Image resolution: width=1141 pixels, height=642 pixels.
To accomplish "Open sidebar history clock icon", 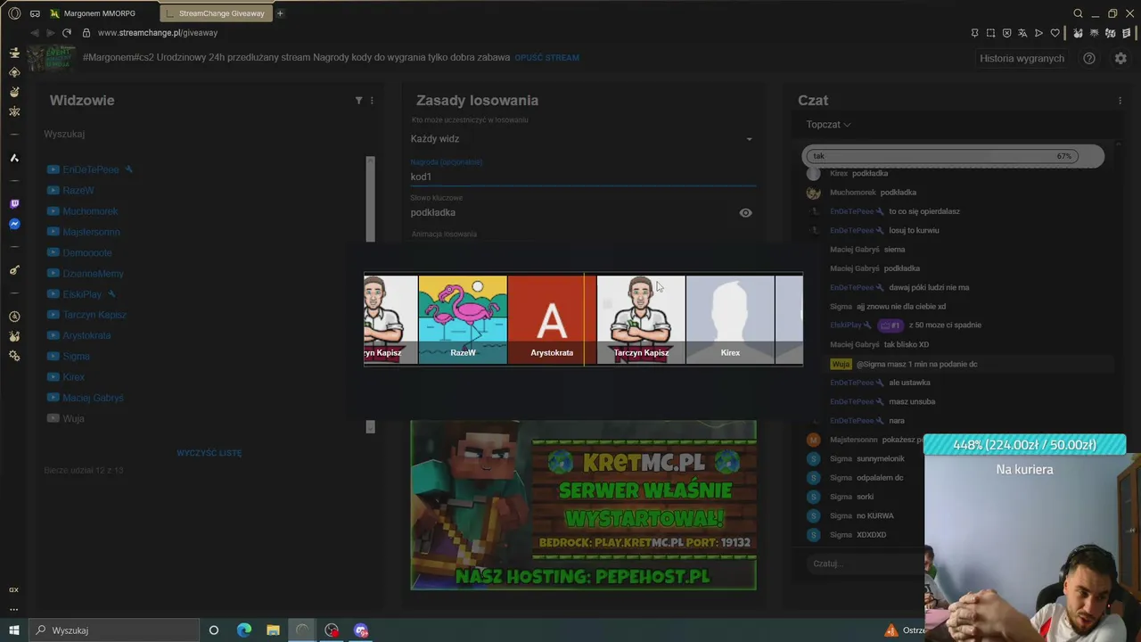I will pyautogui.click(x=14, y=317).
